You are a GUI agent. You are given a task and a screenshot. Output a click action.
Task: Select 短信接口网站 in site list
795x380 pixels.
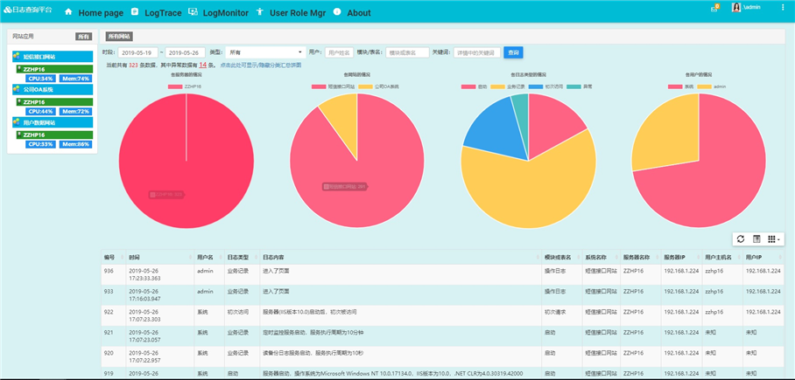tap(53, 56)
